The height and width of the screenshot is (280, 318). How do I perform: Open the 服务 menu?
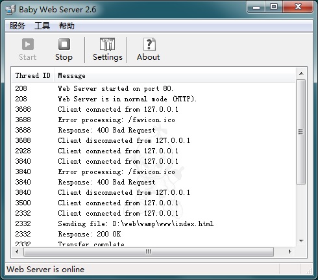coord(17,26)
